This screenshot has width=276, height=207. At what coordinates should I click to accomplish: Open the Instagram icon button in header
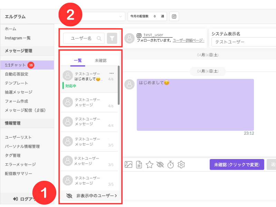174,16
